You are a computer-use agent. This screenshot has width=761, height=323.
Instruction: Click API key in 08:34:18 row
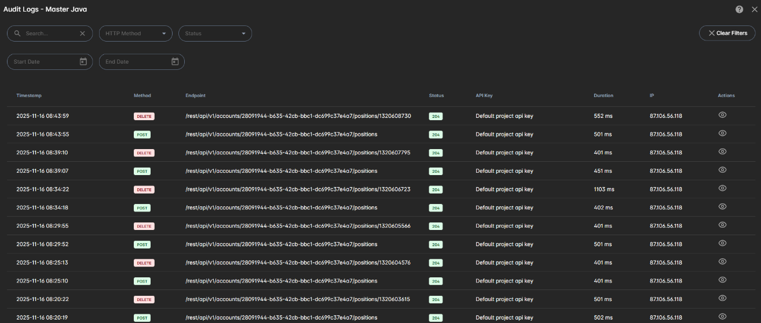pyautogui.click(x=504, y=207)
